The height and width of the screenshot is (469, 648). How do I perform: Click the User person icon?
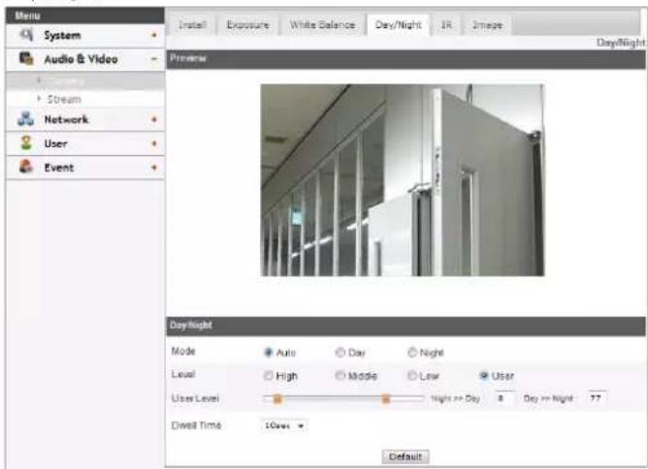pyautogui.click(x=26, y=142)
